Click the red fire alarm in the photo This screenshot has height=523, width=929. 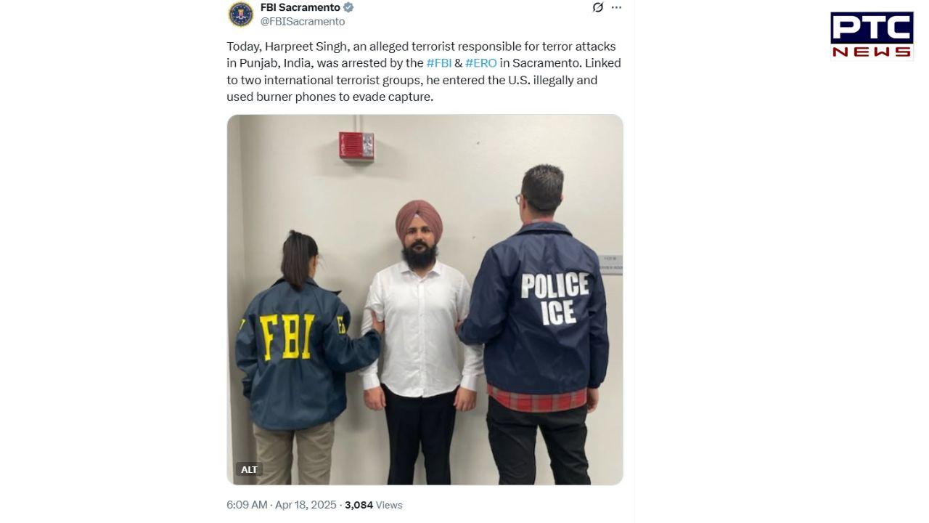(x=356, y=145)
